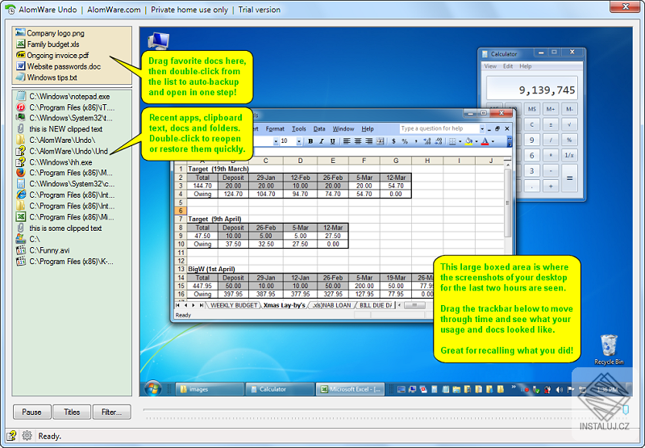Viewport: 645px width, 448px height.
Task: Select C:\Windows\hh.exe recent item
Action: (54, 162)
